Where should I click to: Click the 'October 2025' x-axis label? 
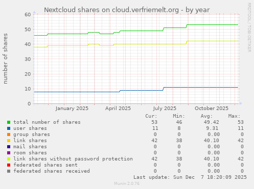click(x=212, y=109)
